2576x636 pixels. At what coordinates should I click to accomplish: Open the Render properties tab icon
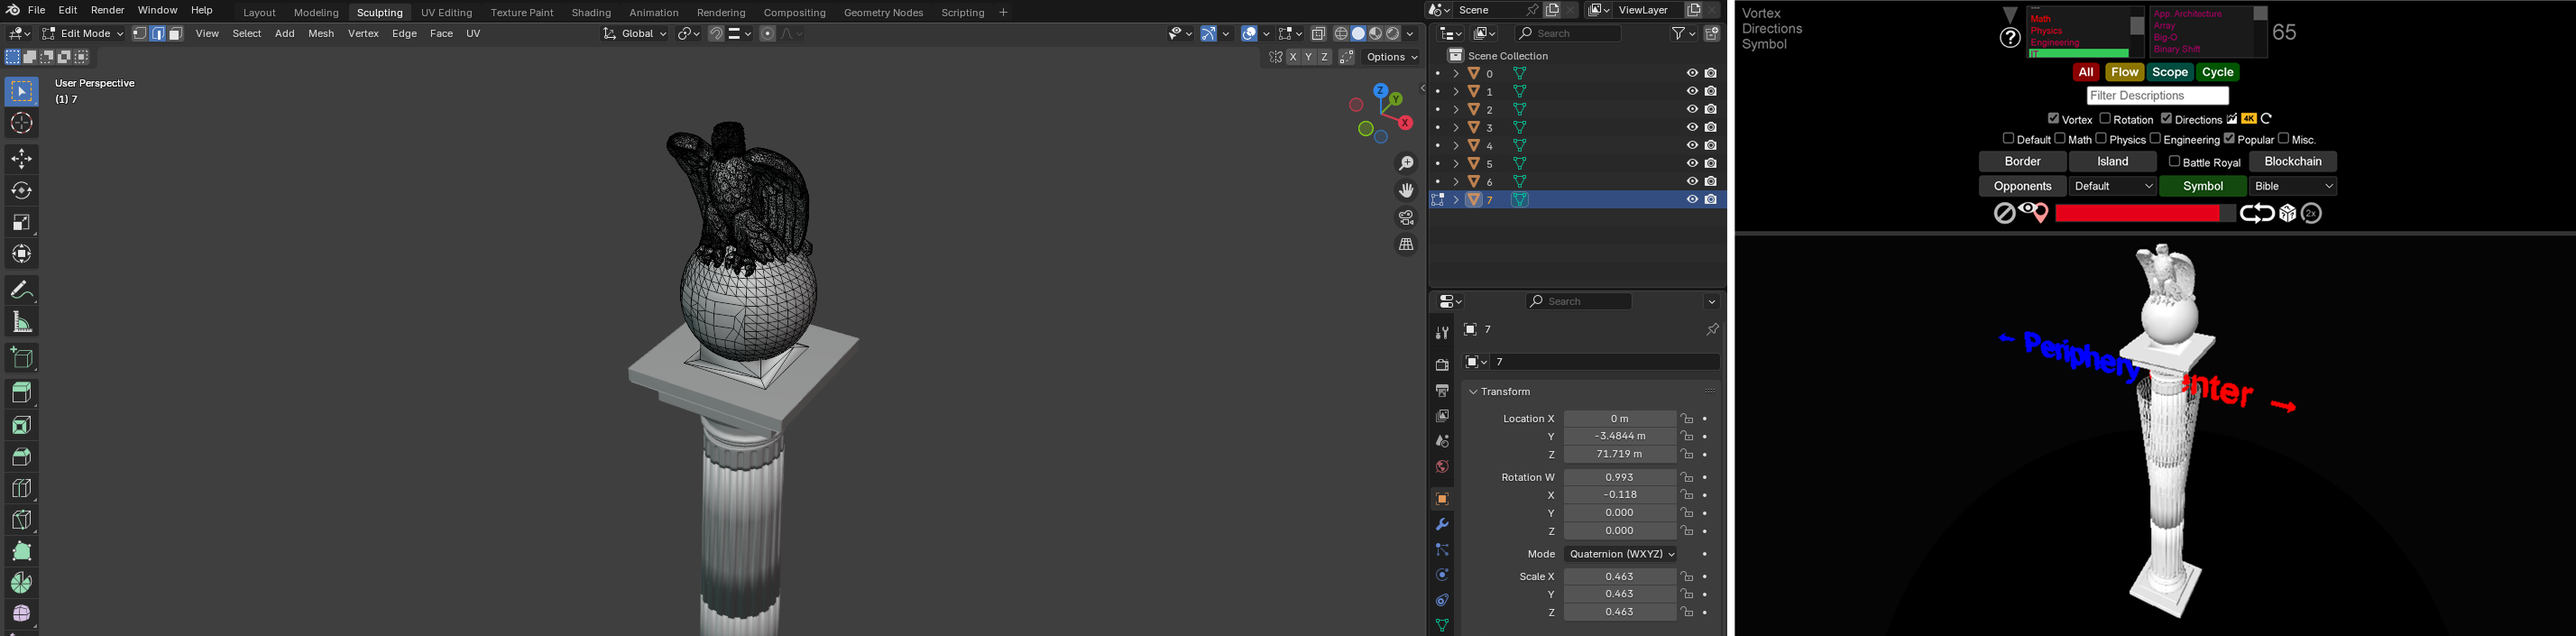coord(1442,365)
